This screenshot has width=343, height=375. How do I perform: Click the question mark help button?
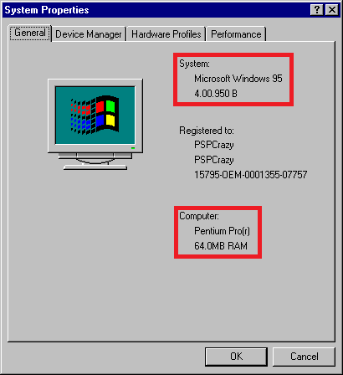(x=317, y=10)
